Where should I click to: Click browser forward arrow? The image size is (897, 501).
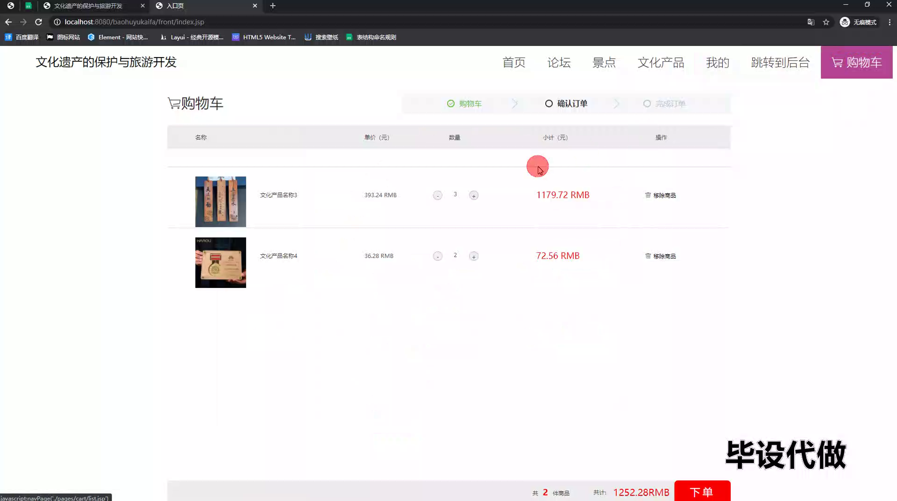coord(23,22)
